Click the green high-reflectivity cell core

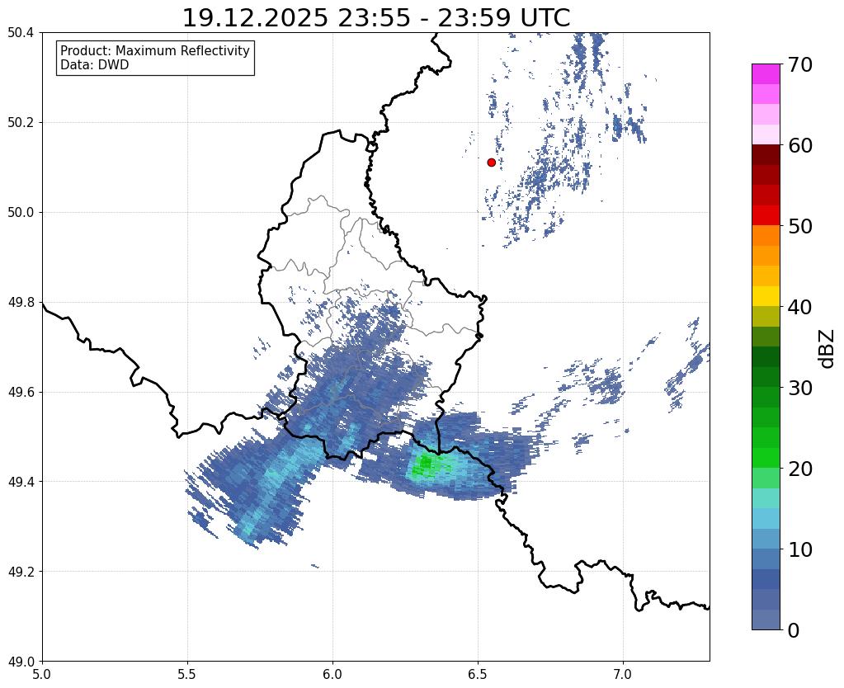pos(423,465)
